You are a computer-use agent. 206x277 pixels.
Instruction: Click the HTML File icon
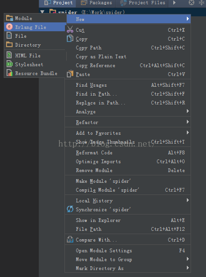[x=9, y=55]
